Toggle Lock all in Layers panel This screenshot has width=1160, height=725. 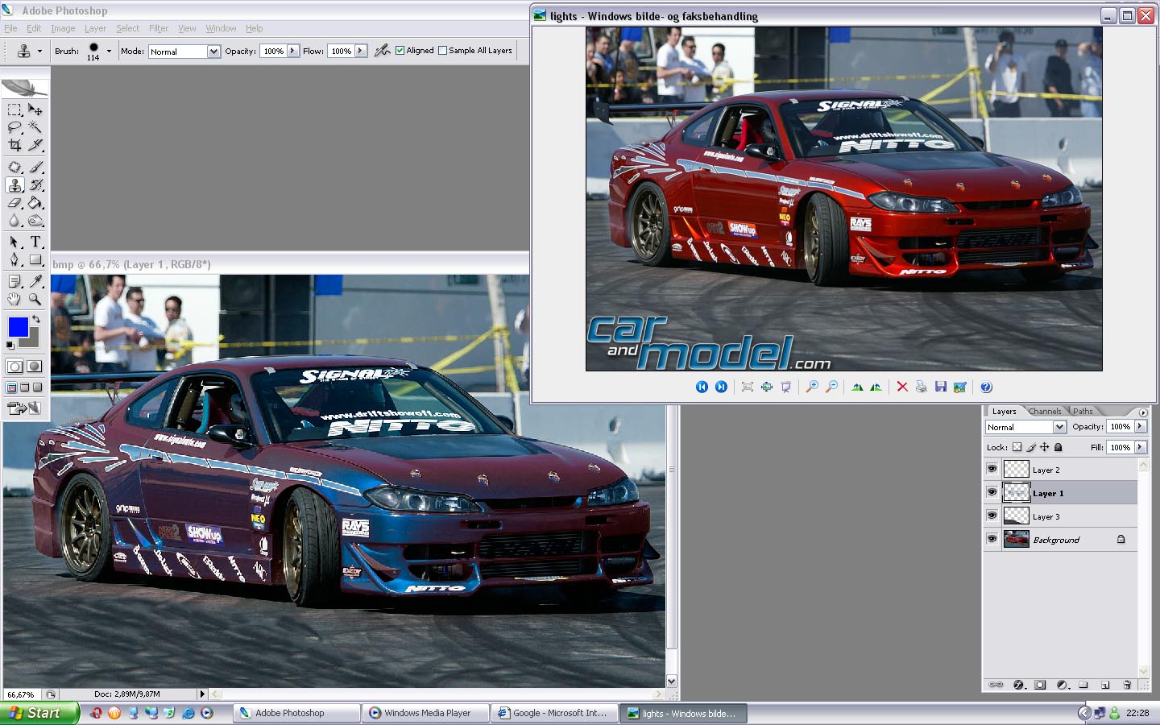tap(1058, 447)
